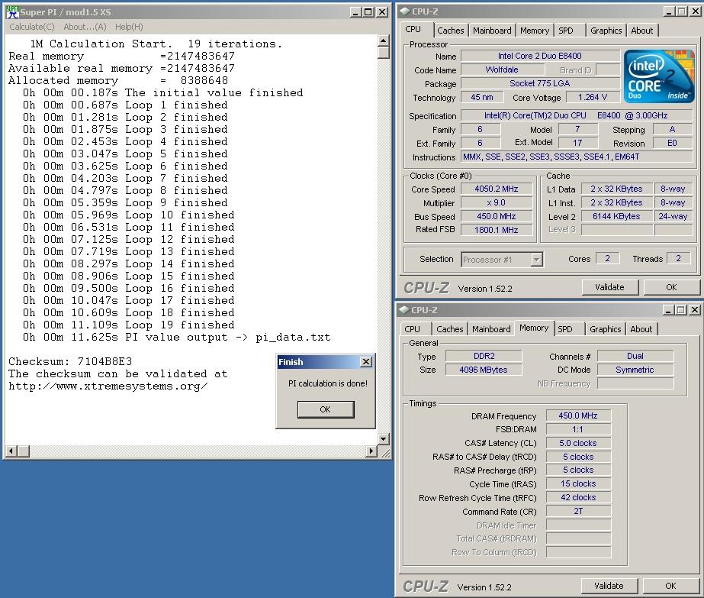The height and width of the screenshot is (598, 704).
Task: Minimize the Super PI window
Action: (355, 12)
